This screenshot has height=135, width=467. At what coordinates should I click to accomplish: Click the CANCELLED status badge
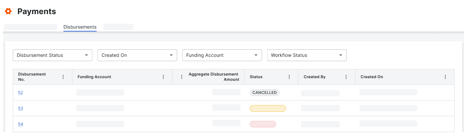(265, 93)
